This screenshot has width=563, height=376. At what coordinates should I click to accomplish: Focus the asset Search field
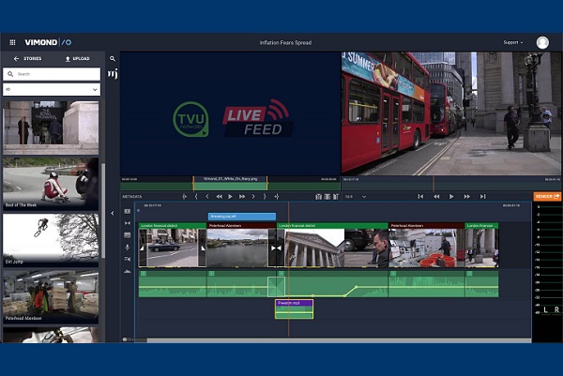pos(52,74)
